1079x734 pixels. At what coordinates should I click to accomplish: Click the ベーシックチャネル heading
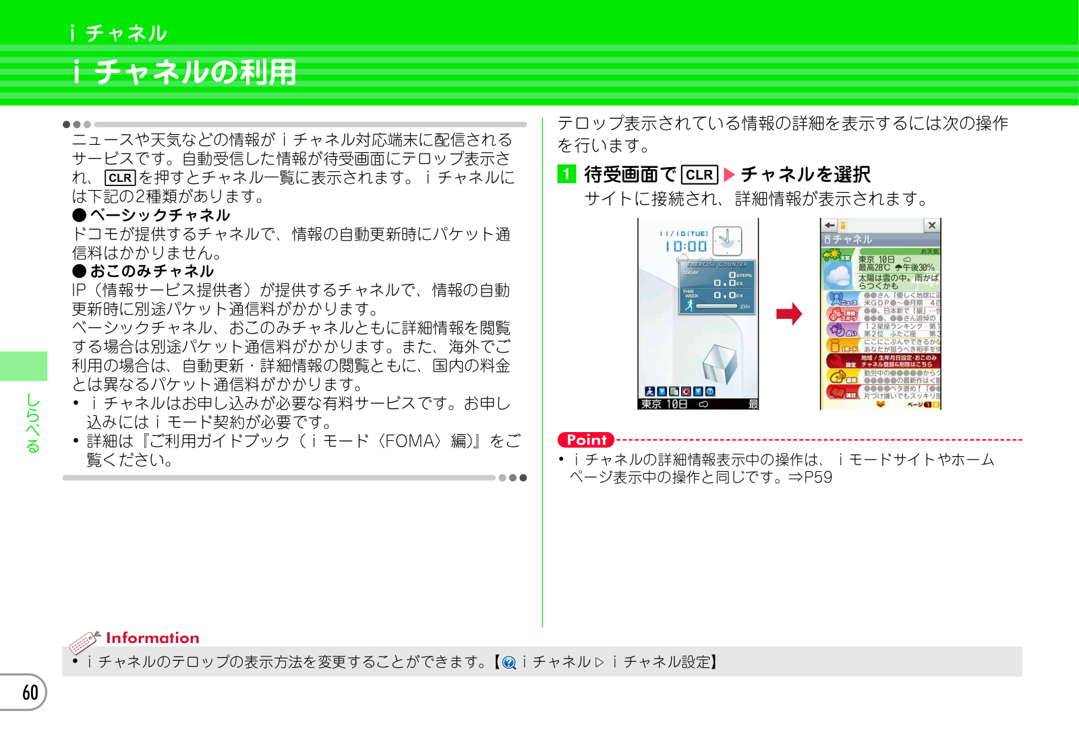coord(161,215)
